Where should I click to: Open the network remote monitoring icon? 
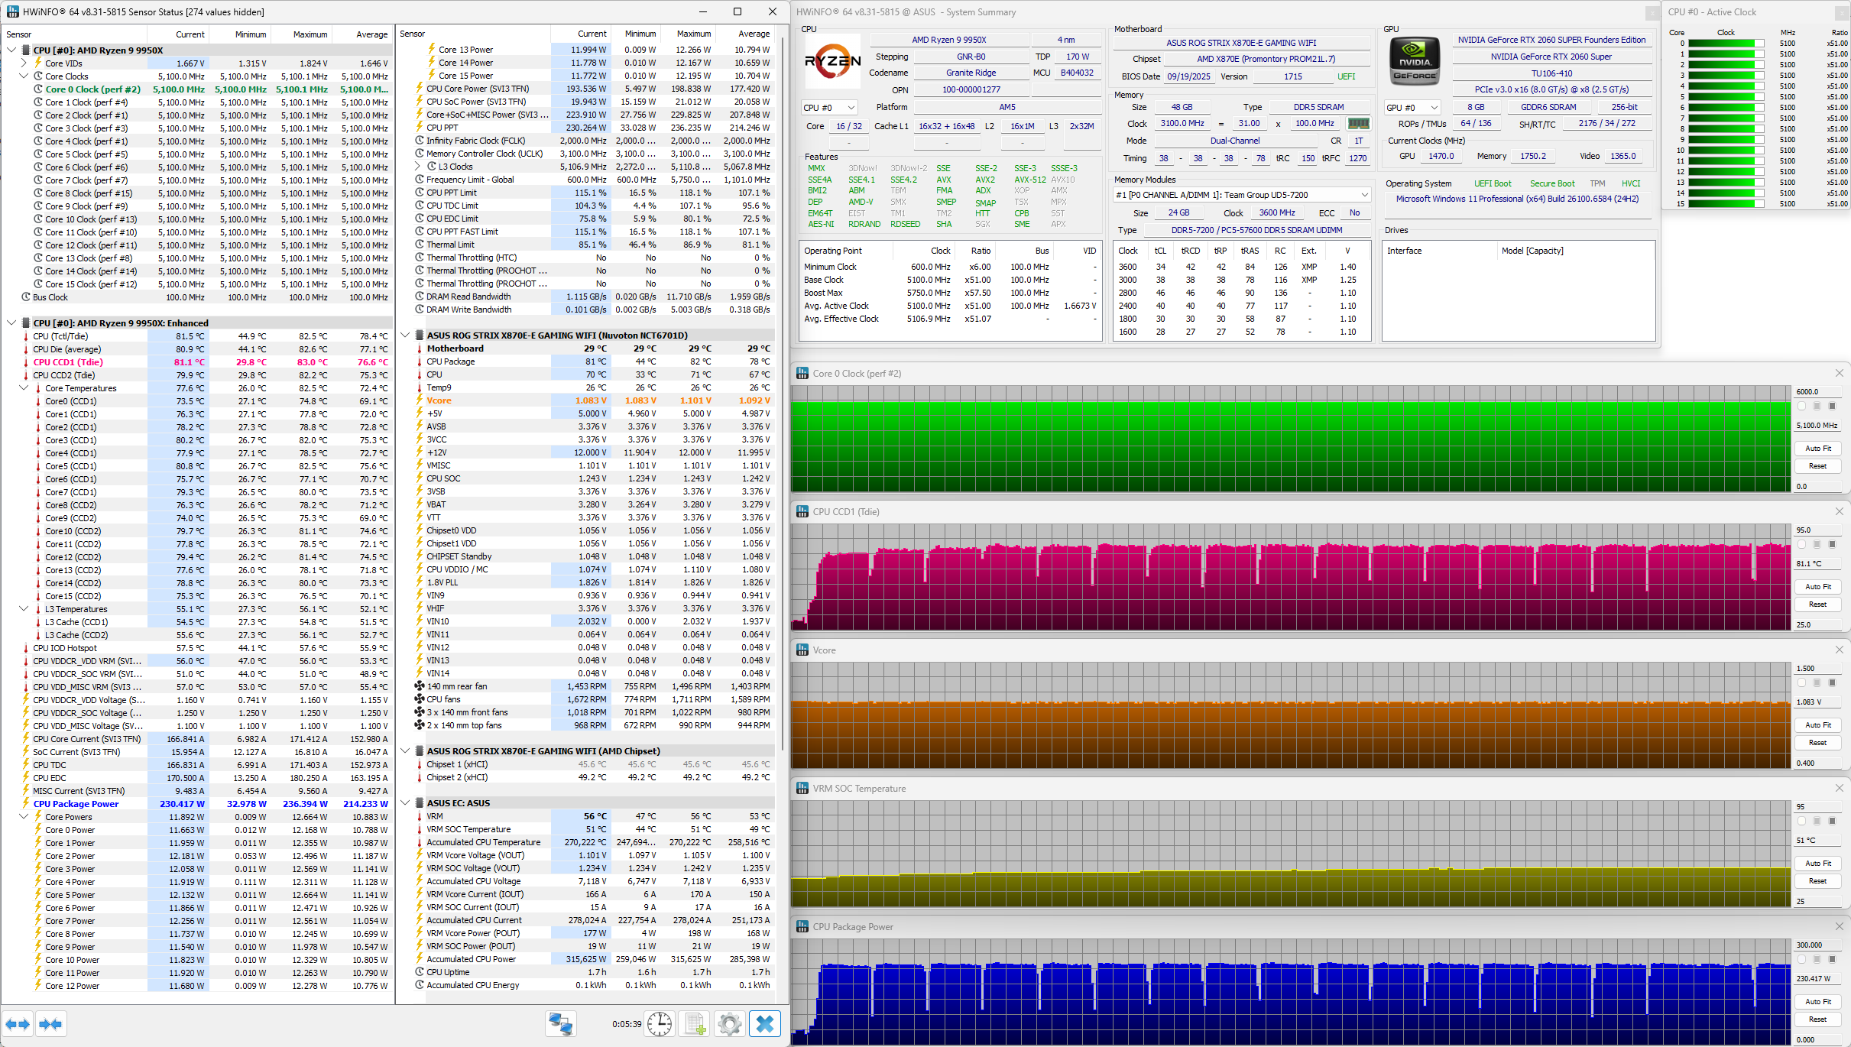560,1024
